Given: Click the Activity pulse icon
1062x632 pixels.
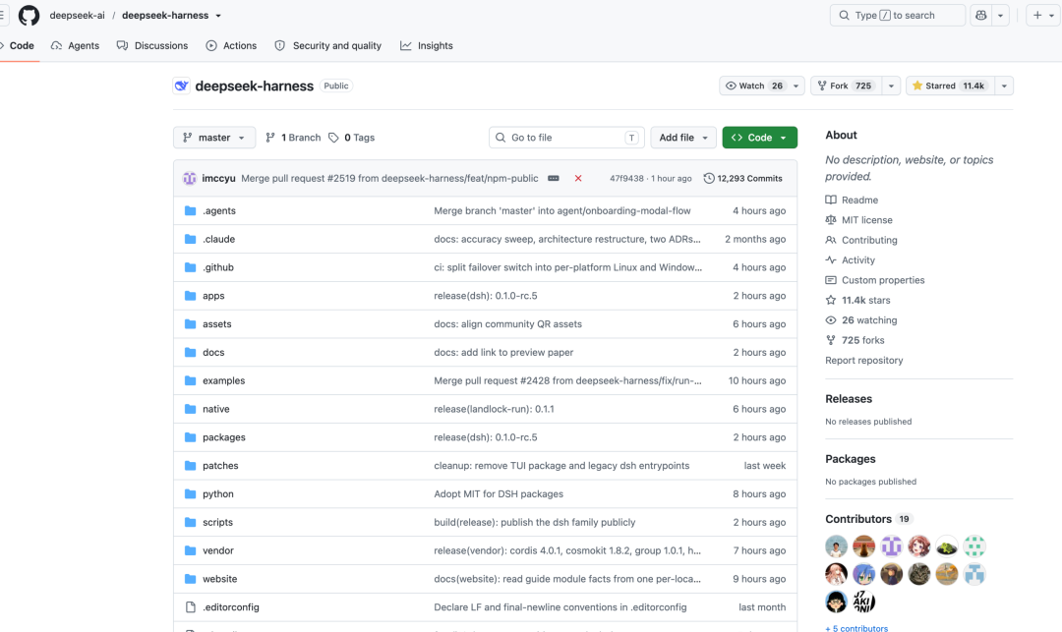Looking at the screenshot, I should click(x=830, y=259).
